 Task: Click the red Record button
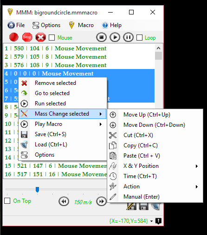click(x=14, y=37)
